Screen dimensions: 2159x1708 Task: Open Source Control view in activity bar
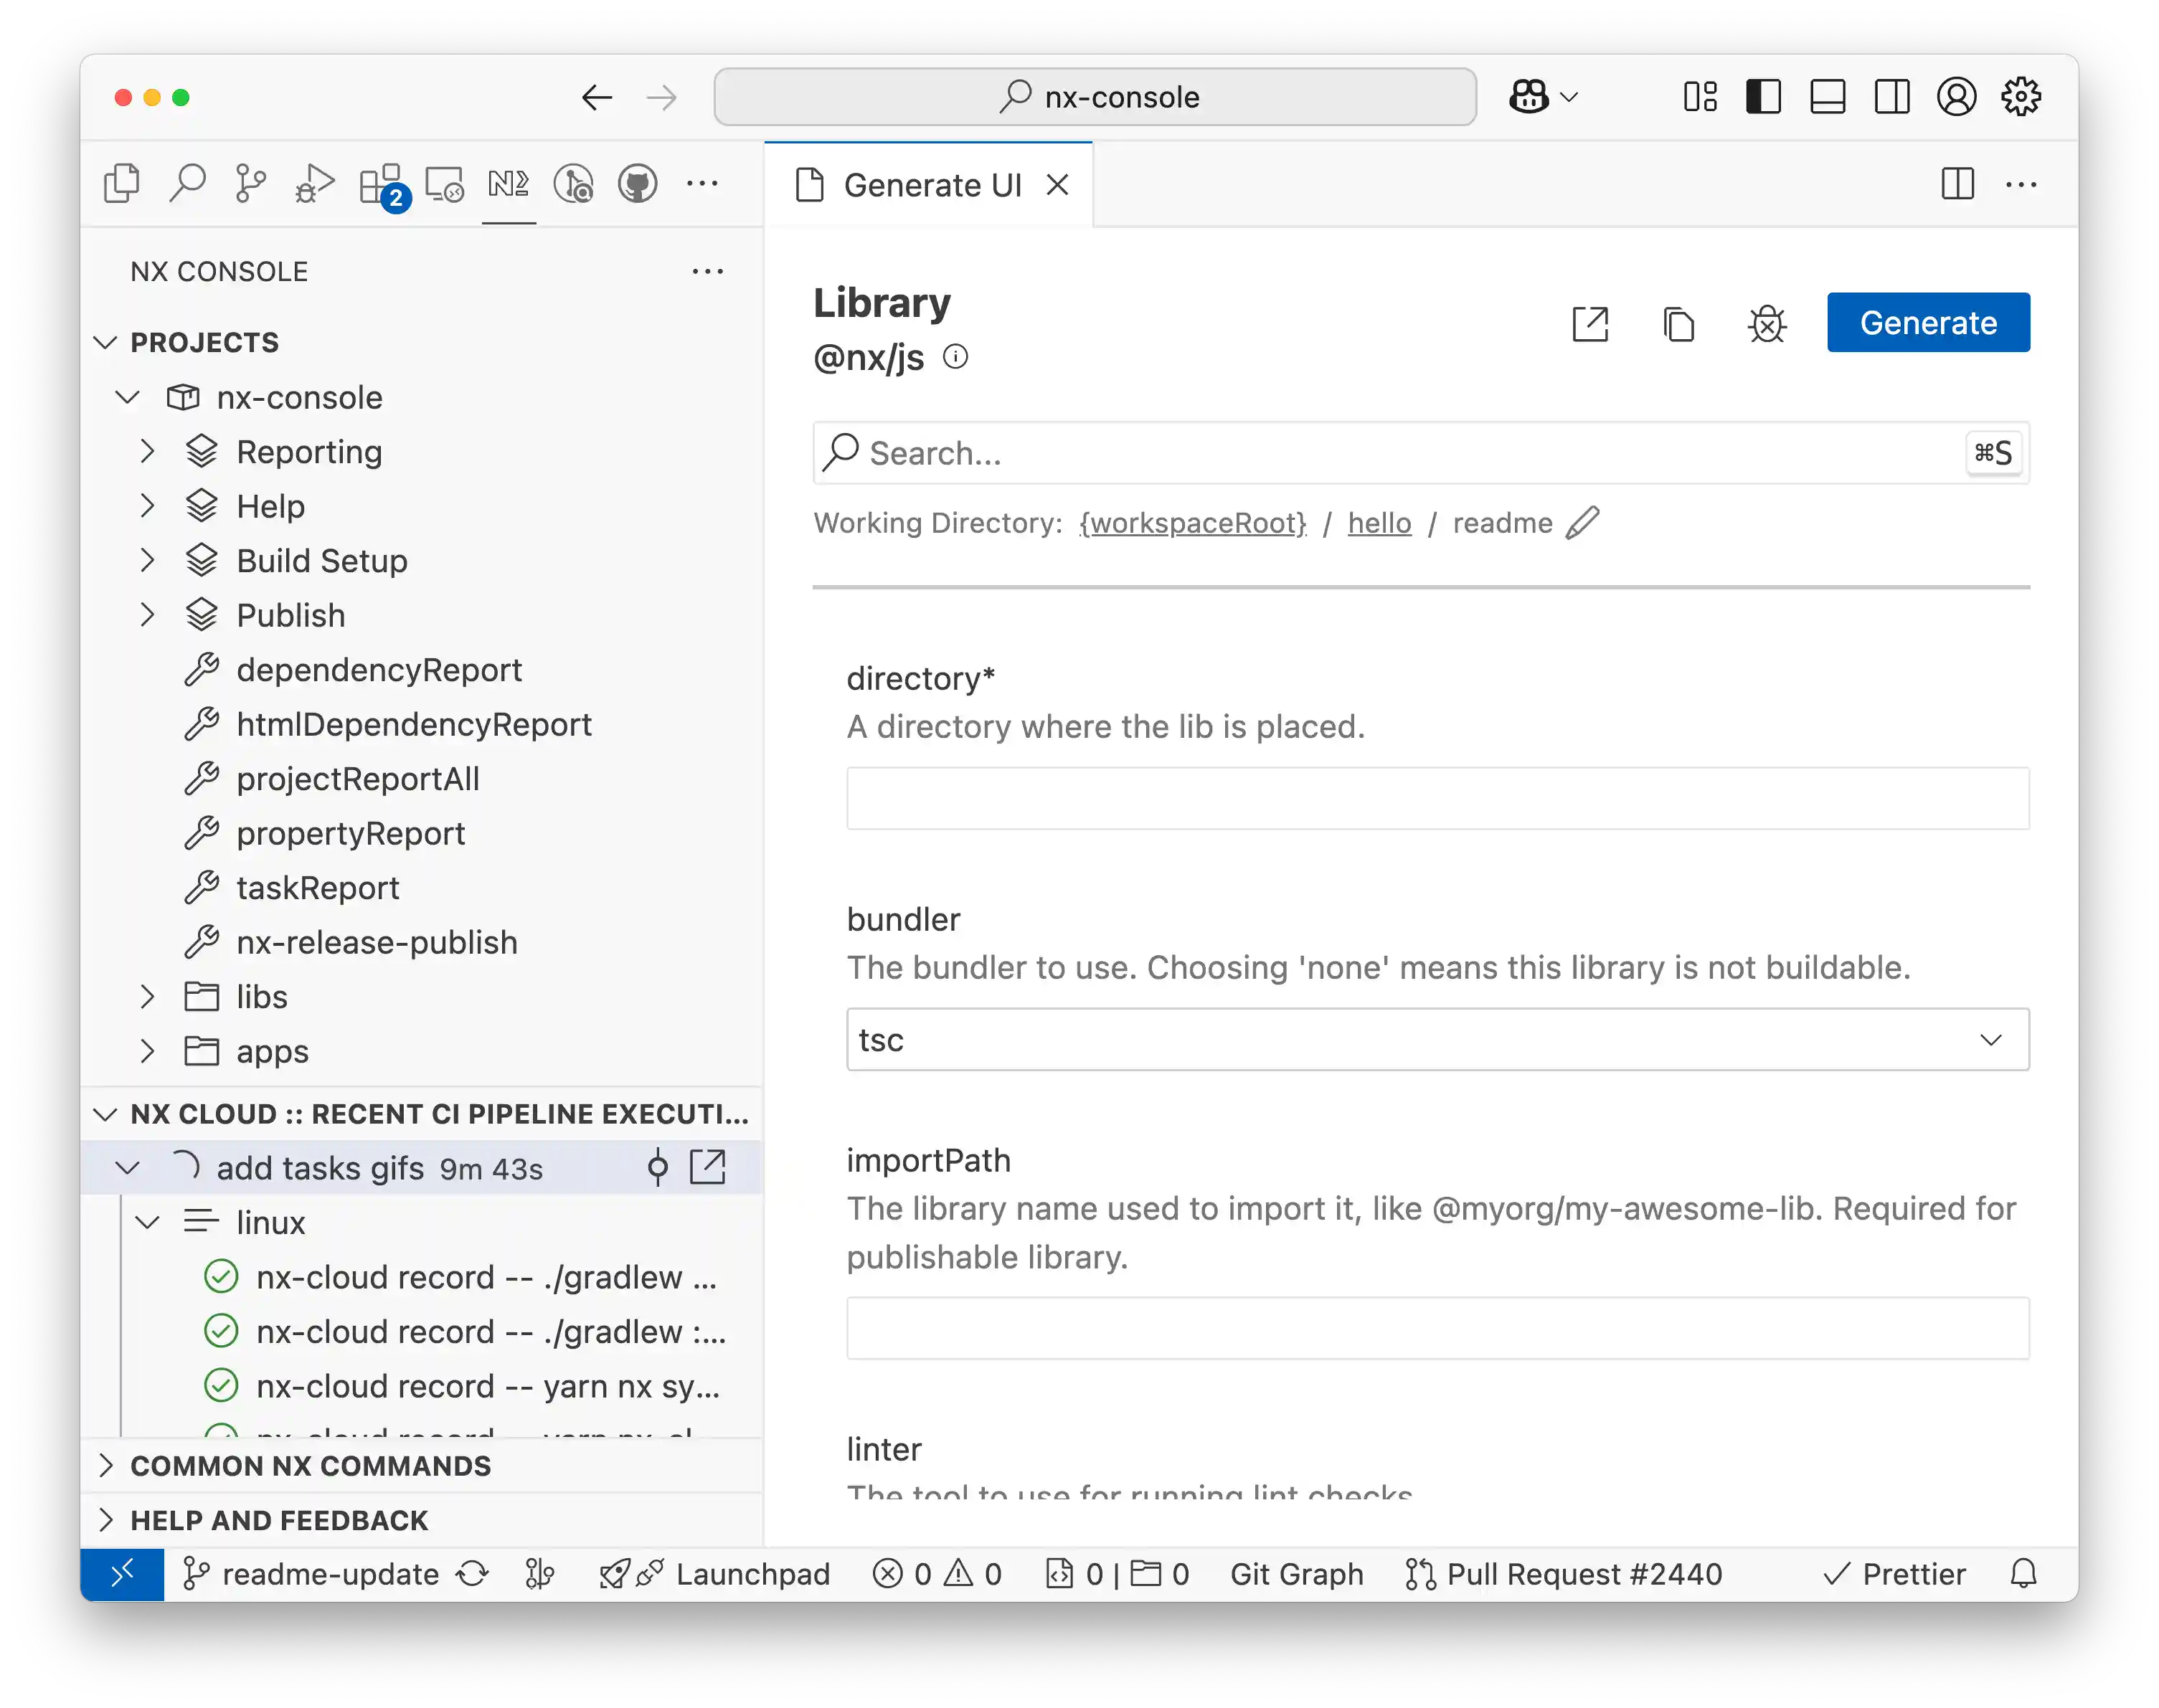[250, 184]
